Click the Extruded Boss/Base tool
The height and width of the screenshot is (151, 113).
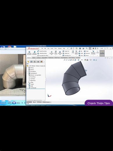click(x=29, y=53)
